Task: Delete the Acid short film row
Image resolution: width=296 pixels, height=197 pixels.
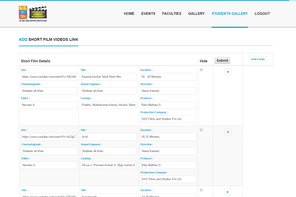Action: [x=227, y=132]
